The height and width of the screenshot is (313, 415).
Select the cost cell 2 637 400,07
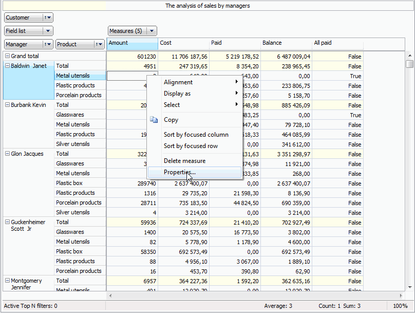pos(184,183)
